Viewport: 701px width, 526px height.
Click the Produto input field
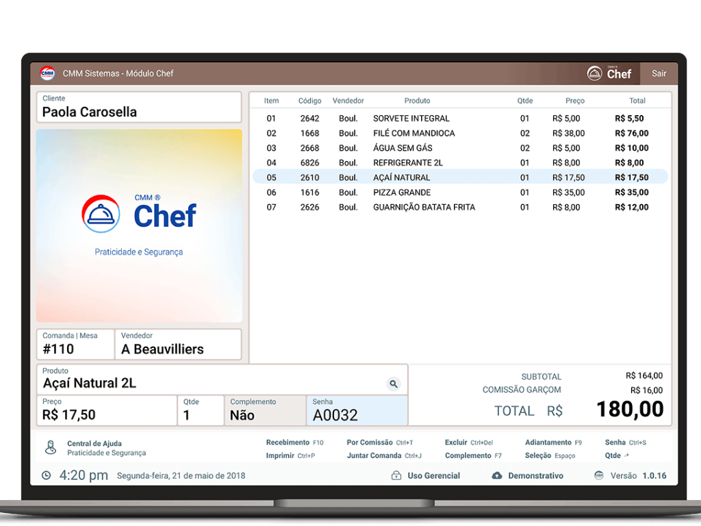click(x=212, y=384)
